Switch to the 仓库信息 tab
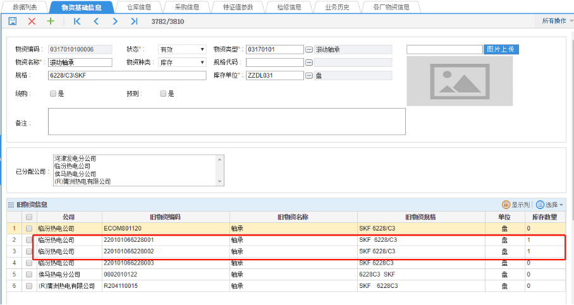 pyautogui.click(x=138, y=7)
